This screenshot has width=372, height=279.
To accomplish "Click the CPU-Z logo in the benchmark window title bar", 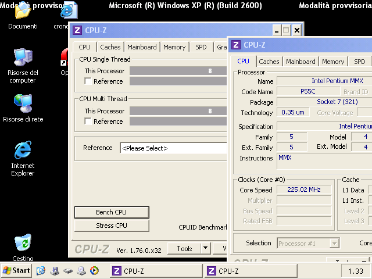I will pyautogui.click(x=78, y=30).
